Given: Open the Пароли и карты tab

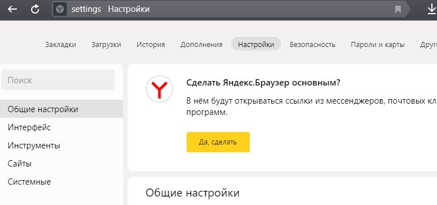Looking at the screenshot, I should [378, 45].
